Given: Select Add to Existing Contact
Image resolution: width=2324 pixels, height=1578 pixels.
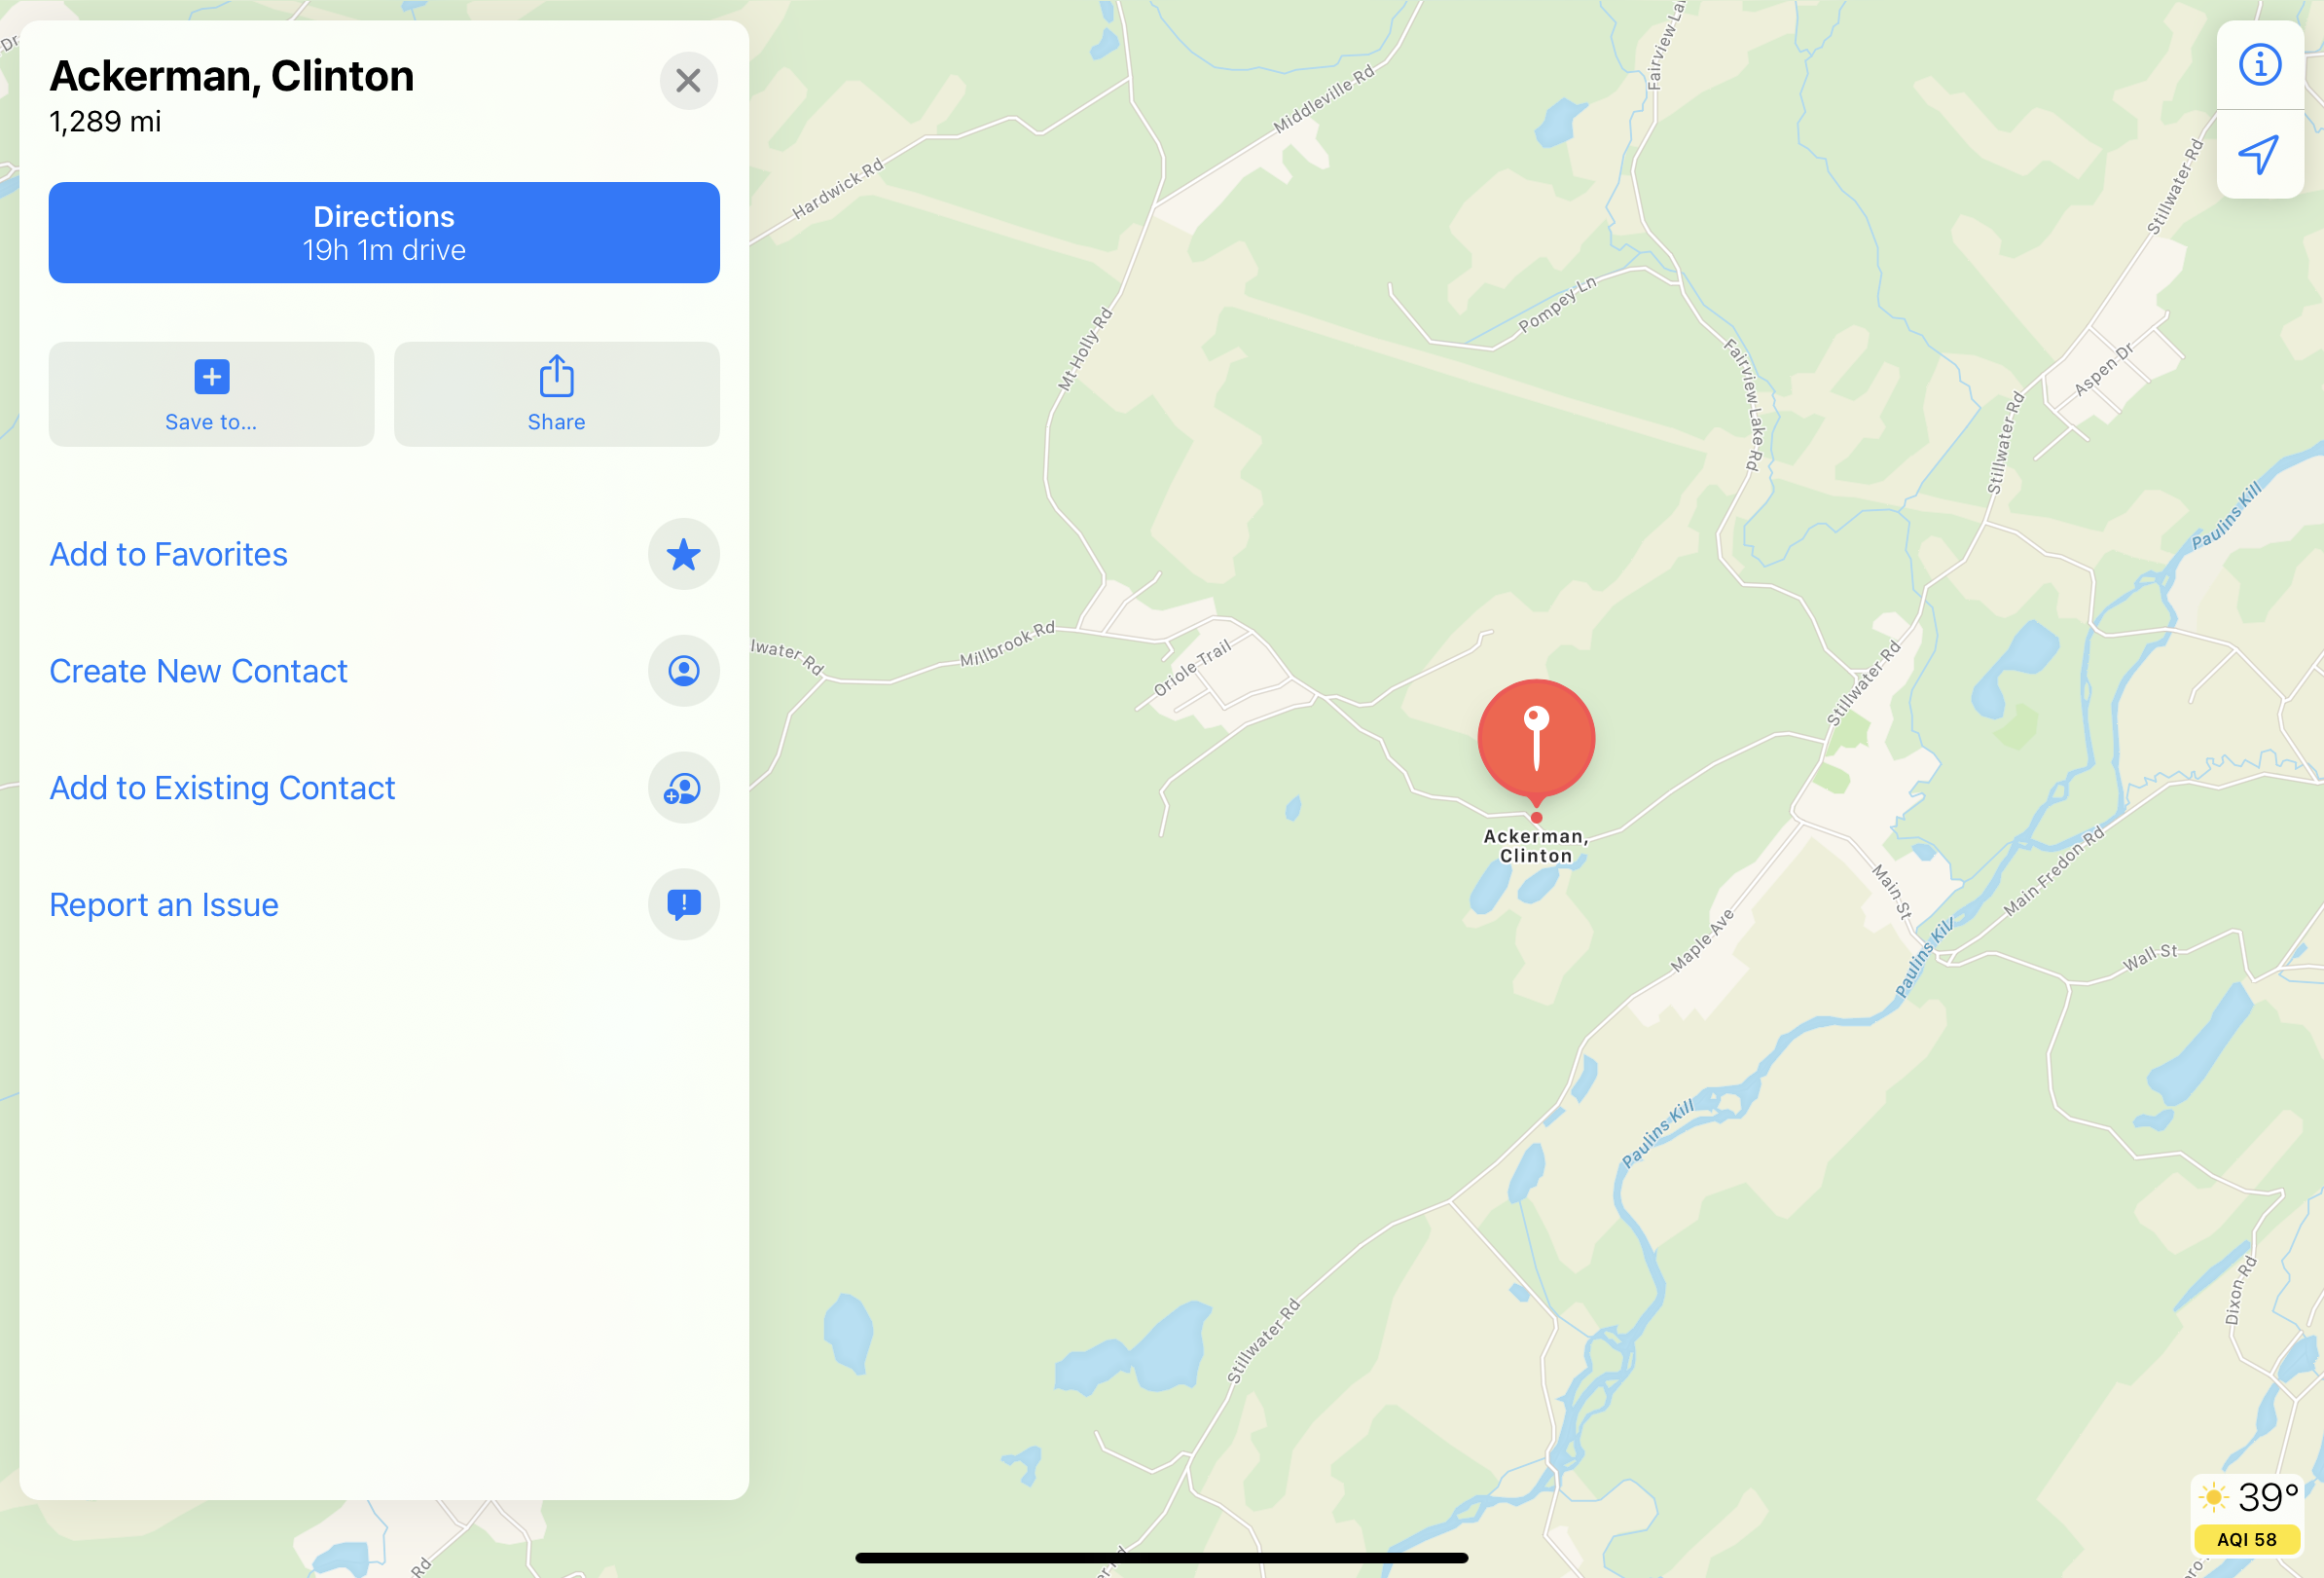Looking at the screenshot, I should pos(222,788).
